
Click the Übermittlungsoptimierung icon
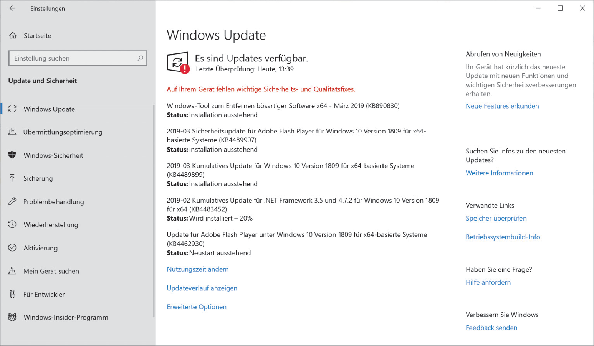12,132
